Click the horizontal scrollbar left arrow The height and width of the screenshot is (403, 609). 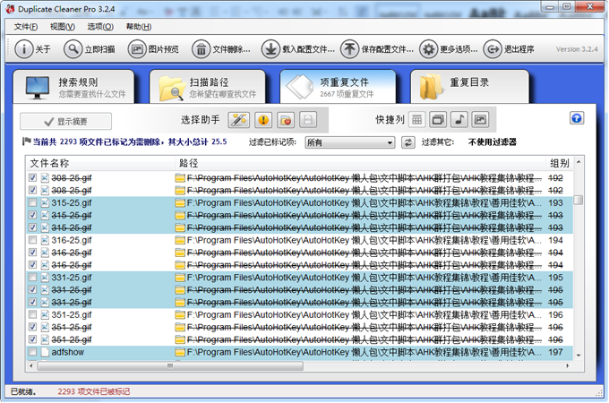tap(31, 365)
